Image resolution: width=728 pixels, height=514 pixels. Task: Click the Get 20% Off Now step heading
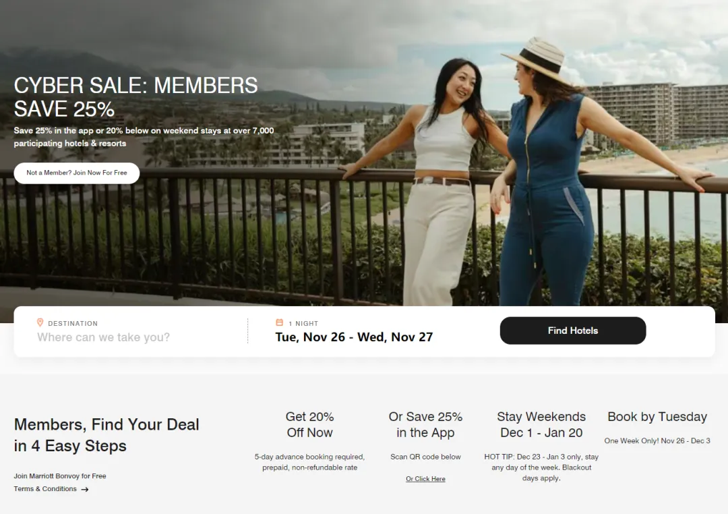(x=309, y=424)
